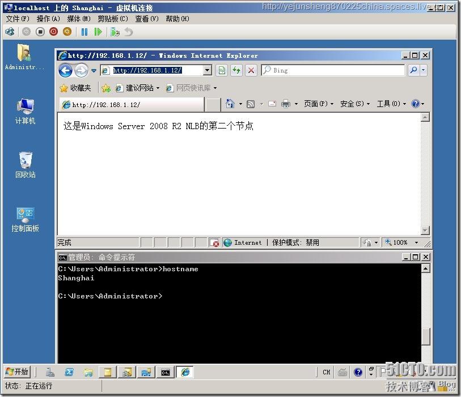
Task: Click the IE Stop (red X) icon
Action: pos(251,70)
